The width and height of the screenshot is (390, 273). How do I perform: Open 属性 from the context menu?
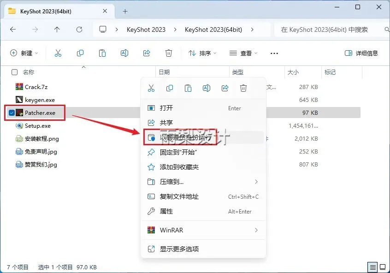tap(203, 211)
